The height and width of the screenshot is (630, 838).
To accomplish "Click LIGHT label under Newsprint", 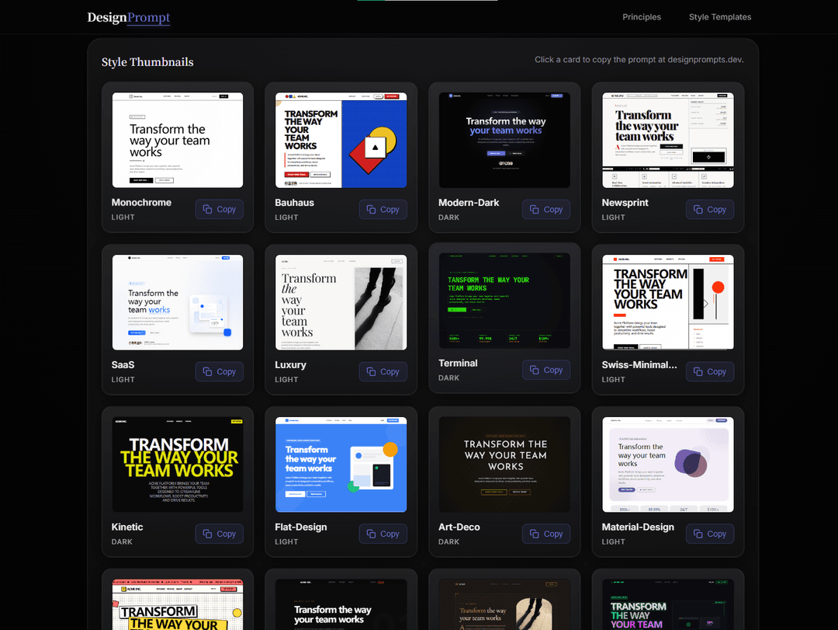I will click(613, 218).
